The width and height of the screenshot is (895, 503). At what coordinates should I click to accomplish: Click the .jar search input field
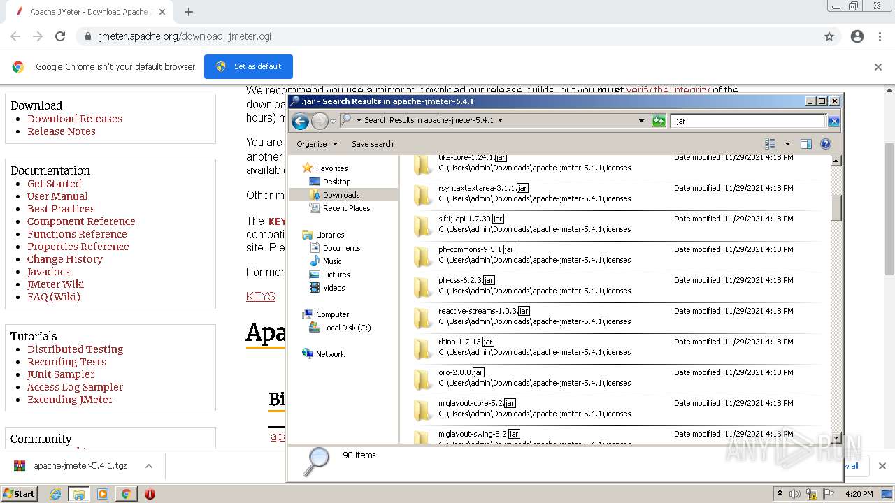point(748,121)
